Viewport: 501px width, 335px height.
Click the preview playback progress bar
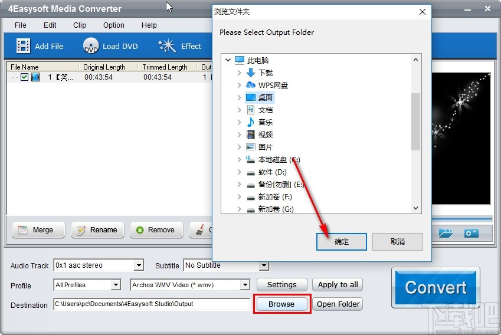click(x=461, y=219)
